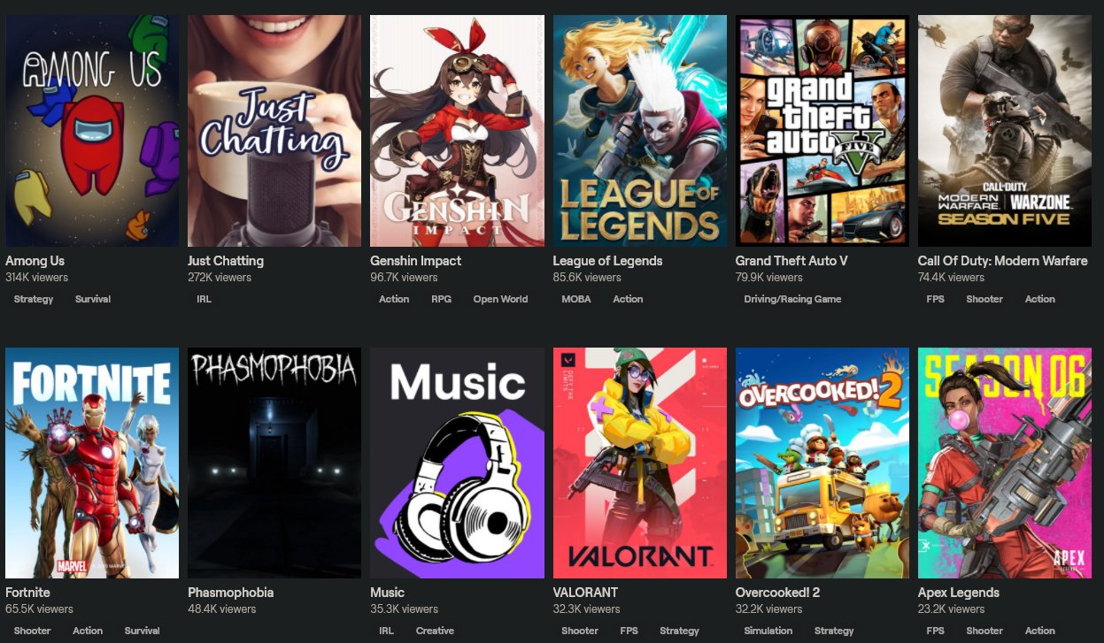Click the IRL tag under Just Chatting
Image resolution: width=1104 pixels, height=643 pixels.
[205, 299]
